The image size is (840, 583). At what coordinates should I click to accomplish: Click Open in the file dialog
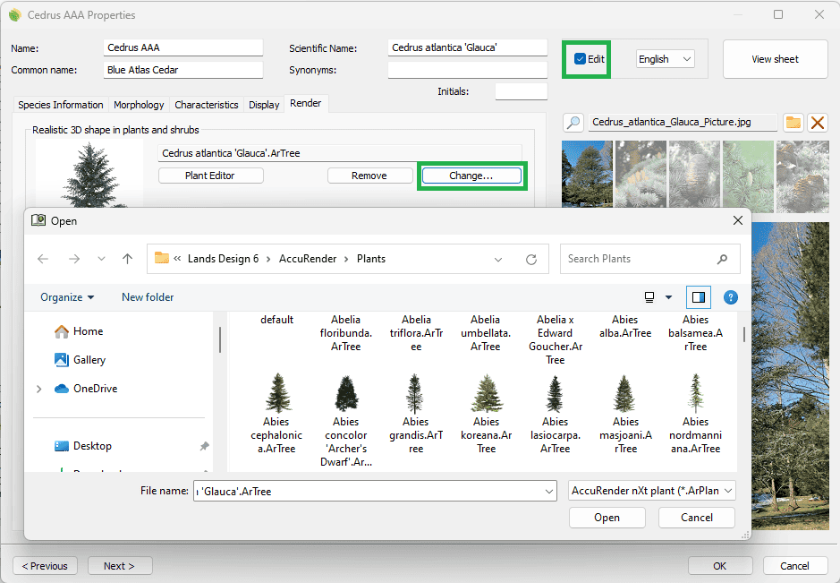pos(607,518)
